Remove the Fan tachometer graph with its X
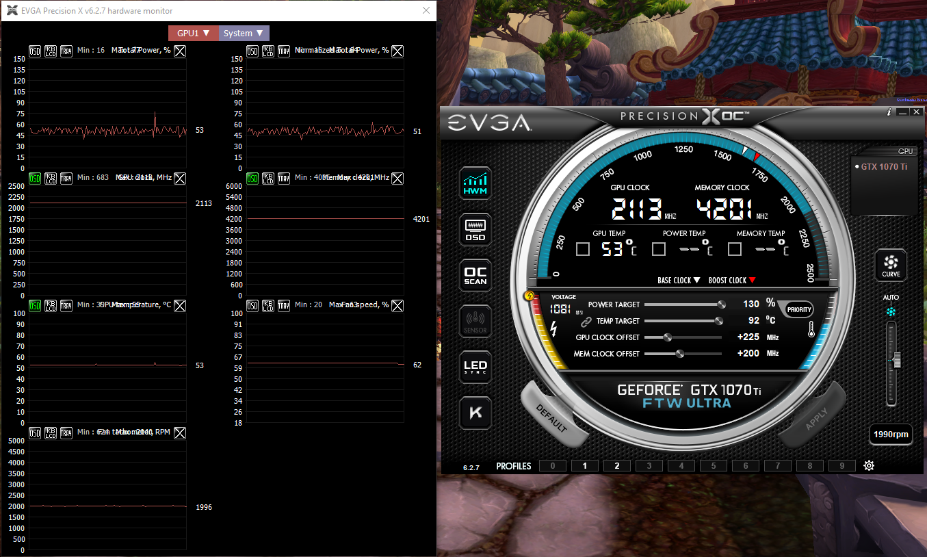The width and height of the screenshot is (927, 557). click(179, 432)
